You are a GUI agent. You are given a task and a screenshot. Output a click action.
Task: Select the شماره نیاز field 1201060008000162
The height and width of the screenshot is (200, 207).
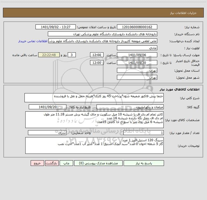click(137, 27)
